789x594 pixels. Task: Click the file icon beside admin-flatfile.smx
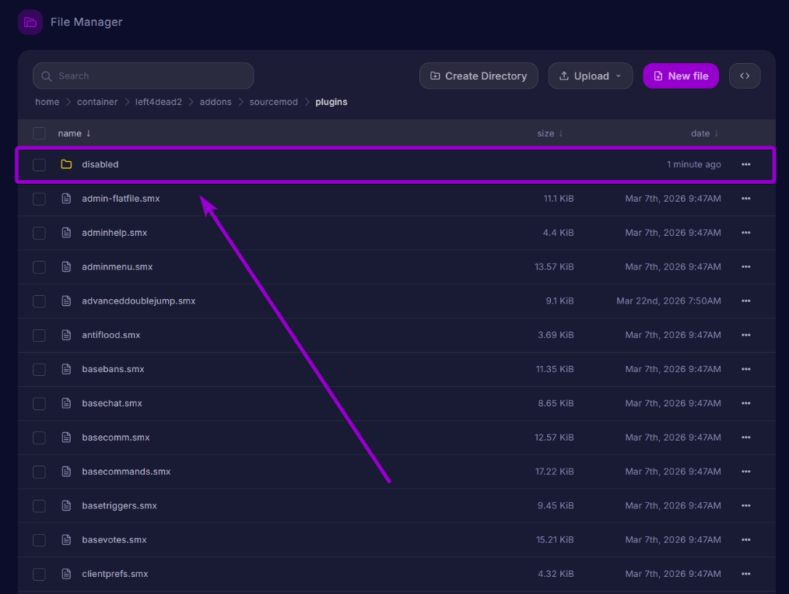(x=66, y=198)
